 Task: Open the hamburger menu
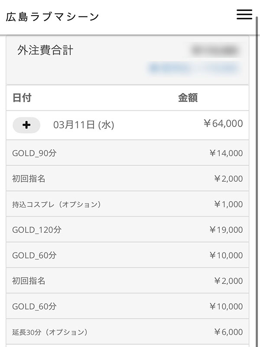click(x=244, y=15)
